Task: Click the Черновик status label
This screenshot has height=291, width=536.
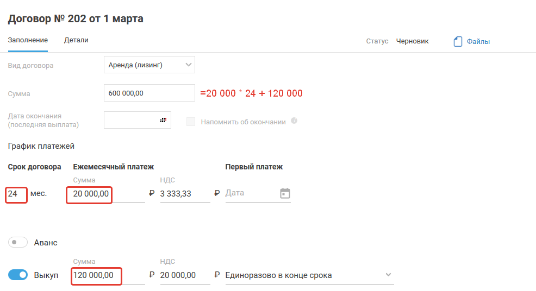Action: (x=412, y=41)
